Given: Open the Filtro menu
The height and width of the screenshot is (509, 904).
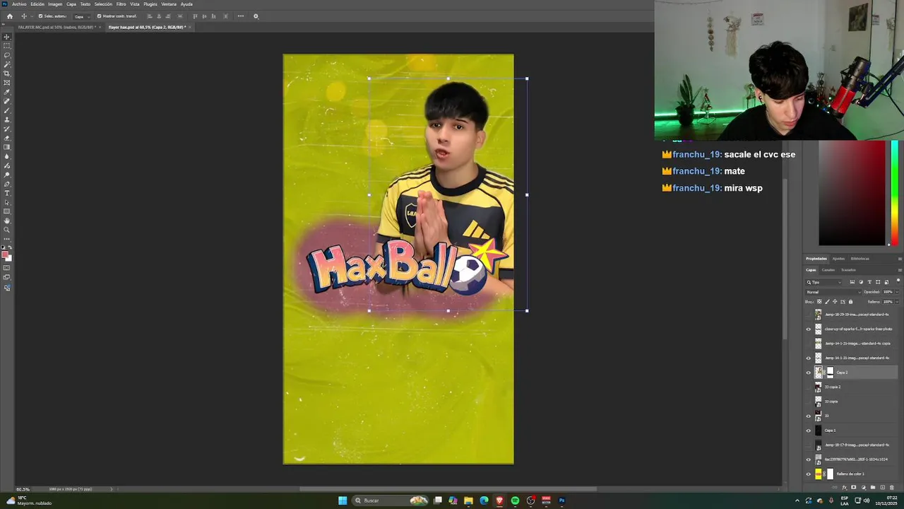Looking at the screenshot, I should pyautogui.click(x=121, y=4).
